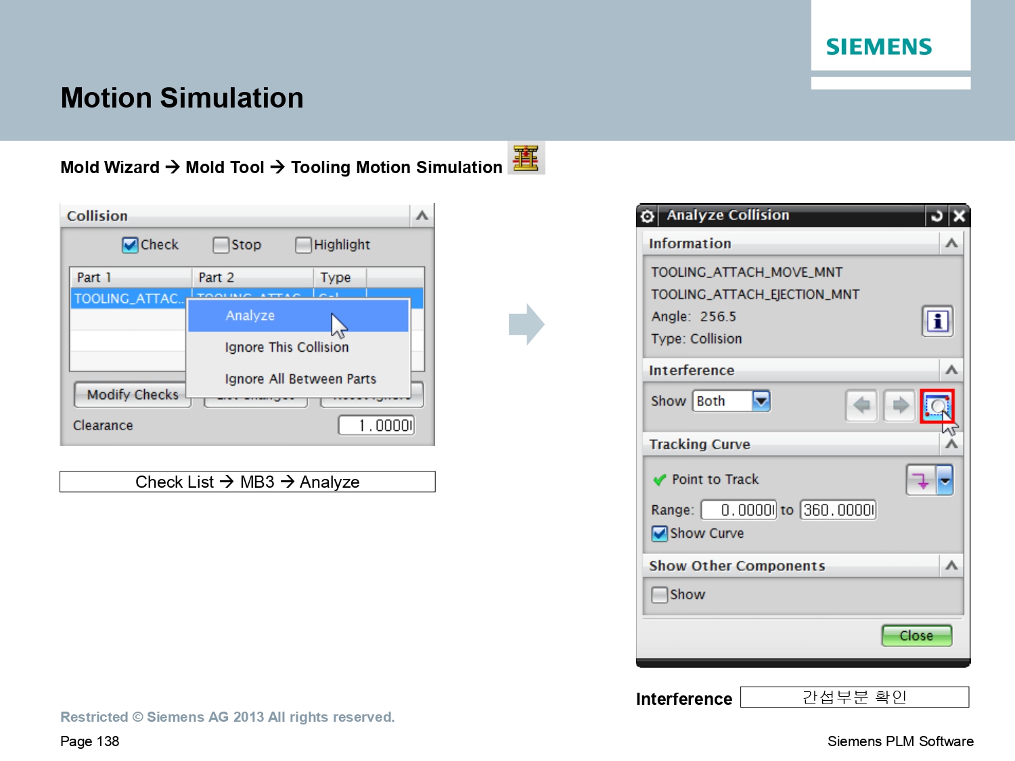Click the Angle: 256.5 text
Image resolution: width=1015 pixels, height=761 pixels.
coord(694,317)
